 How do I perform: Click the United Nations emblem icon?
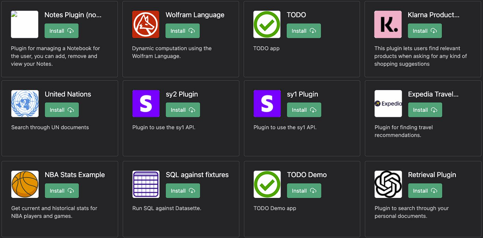click(25, 104)
